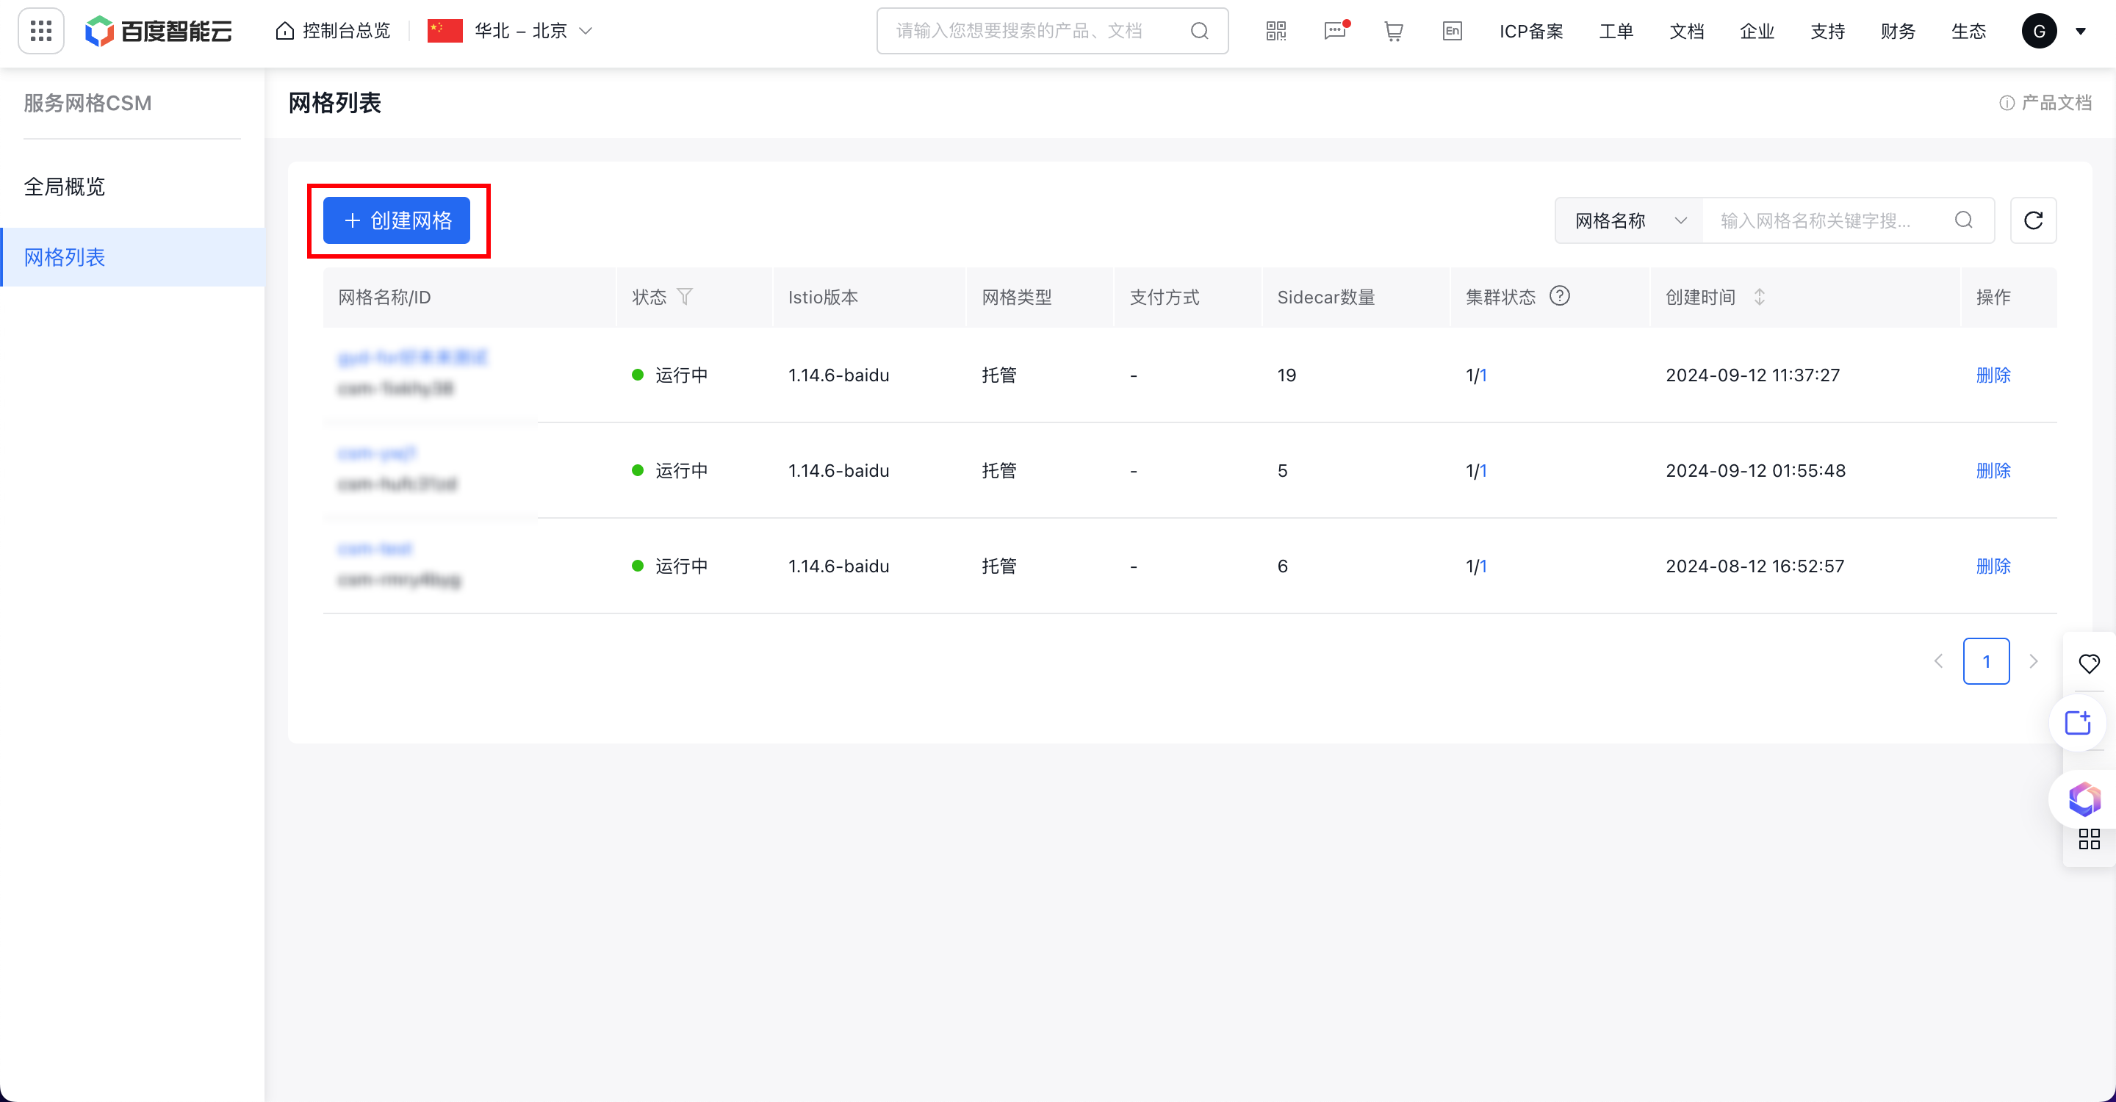Viewport: 2116px width, 1102px height.
Task: Show the 集群状态 help tooltip
Action: 1559,295
